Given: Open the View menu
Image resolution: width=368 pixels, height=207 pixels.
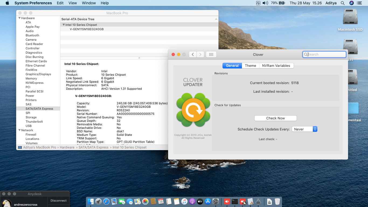Looking at the screenshot, I should tap(73, 3).
